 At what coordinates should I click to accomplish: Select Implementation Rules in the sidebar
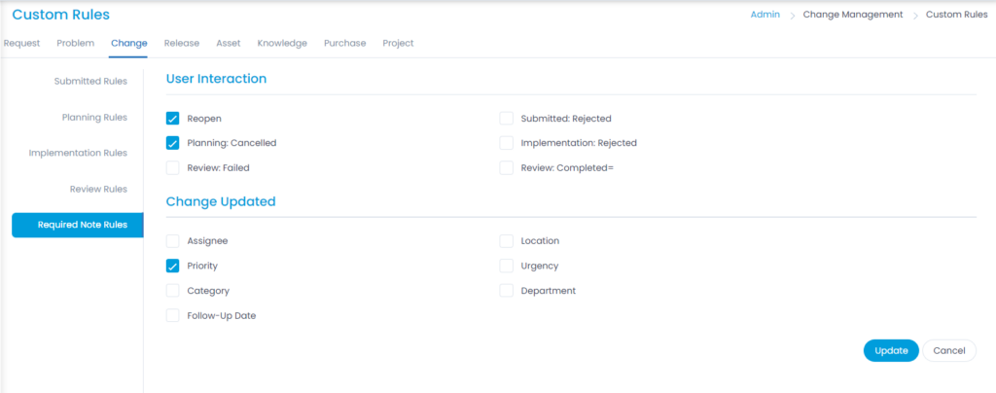pos(78,153)
